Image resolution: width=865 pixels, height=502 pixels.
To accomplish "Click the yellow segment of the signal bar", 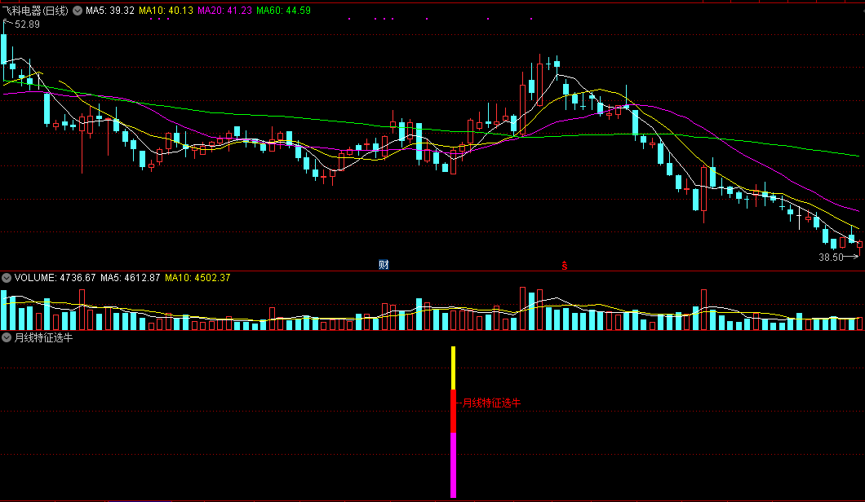I will (x=454, y=368).
